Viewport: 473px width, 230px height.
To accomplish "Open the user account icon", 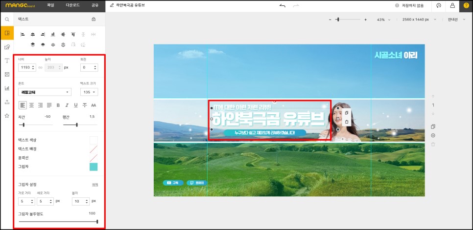I will 452,5.
